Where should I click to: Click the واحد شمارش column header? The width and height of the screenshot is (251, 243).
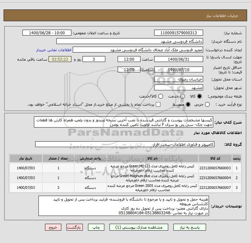[90, 159]
